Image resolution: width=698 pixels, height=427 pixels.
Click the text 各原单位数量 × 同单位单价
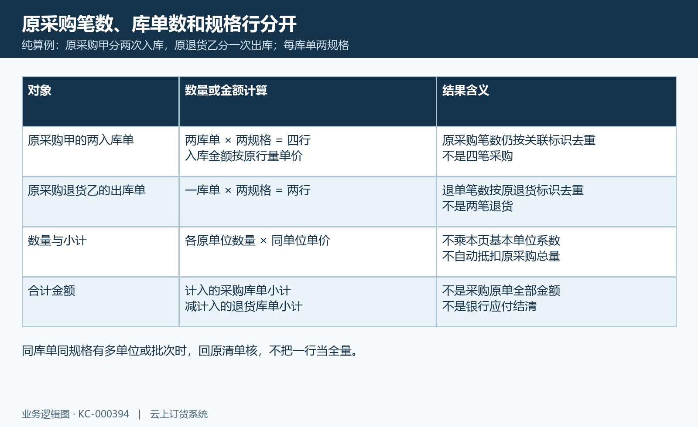pyautogui.click(x=257, y=241)
